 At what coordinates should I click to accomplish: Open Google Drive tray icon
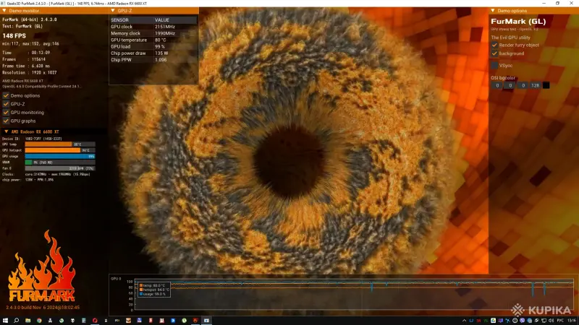(493, 321)
